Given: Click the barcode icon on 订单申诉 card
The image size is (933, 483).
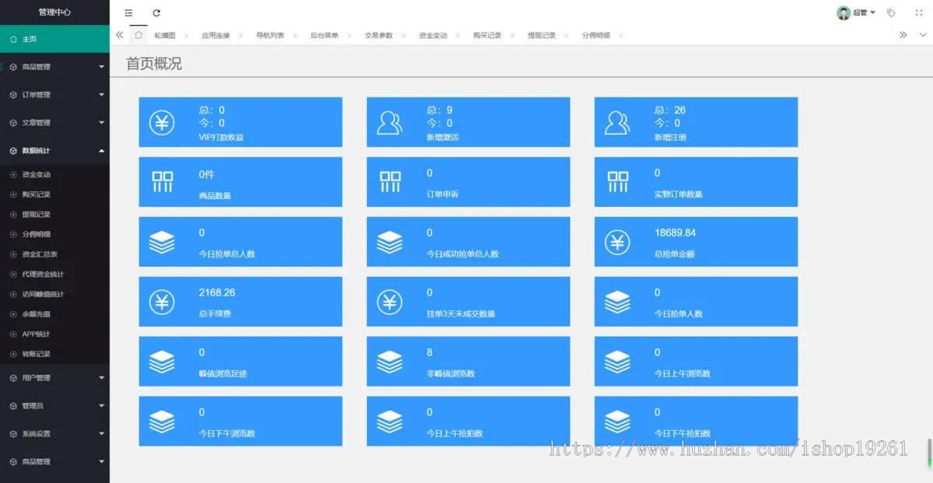Looking at the screenshot, I should 390,182.
